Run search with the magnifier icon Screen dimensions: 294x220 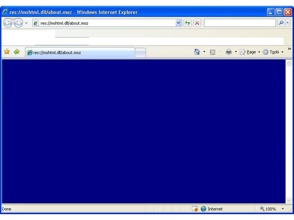coord(281,23)
